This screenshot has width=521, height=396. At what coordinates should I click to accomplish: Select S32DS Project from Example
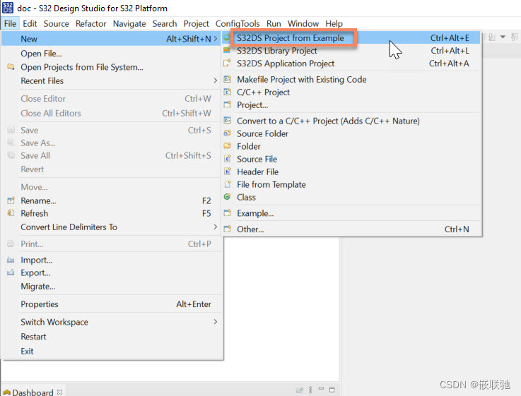pos(351,38)
